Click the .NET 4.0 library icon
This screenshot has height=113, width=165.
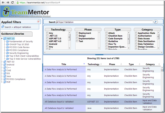tap(5, 62)
